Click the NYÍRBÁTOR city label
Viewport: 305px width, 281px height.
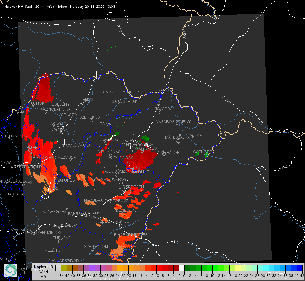[x=169, y=152]
